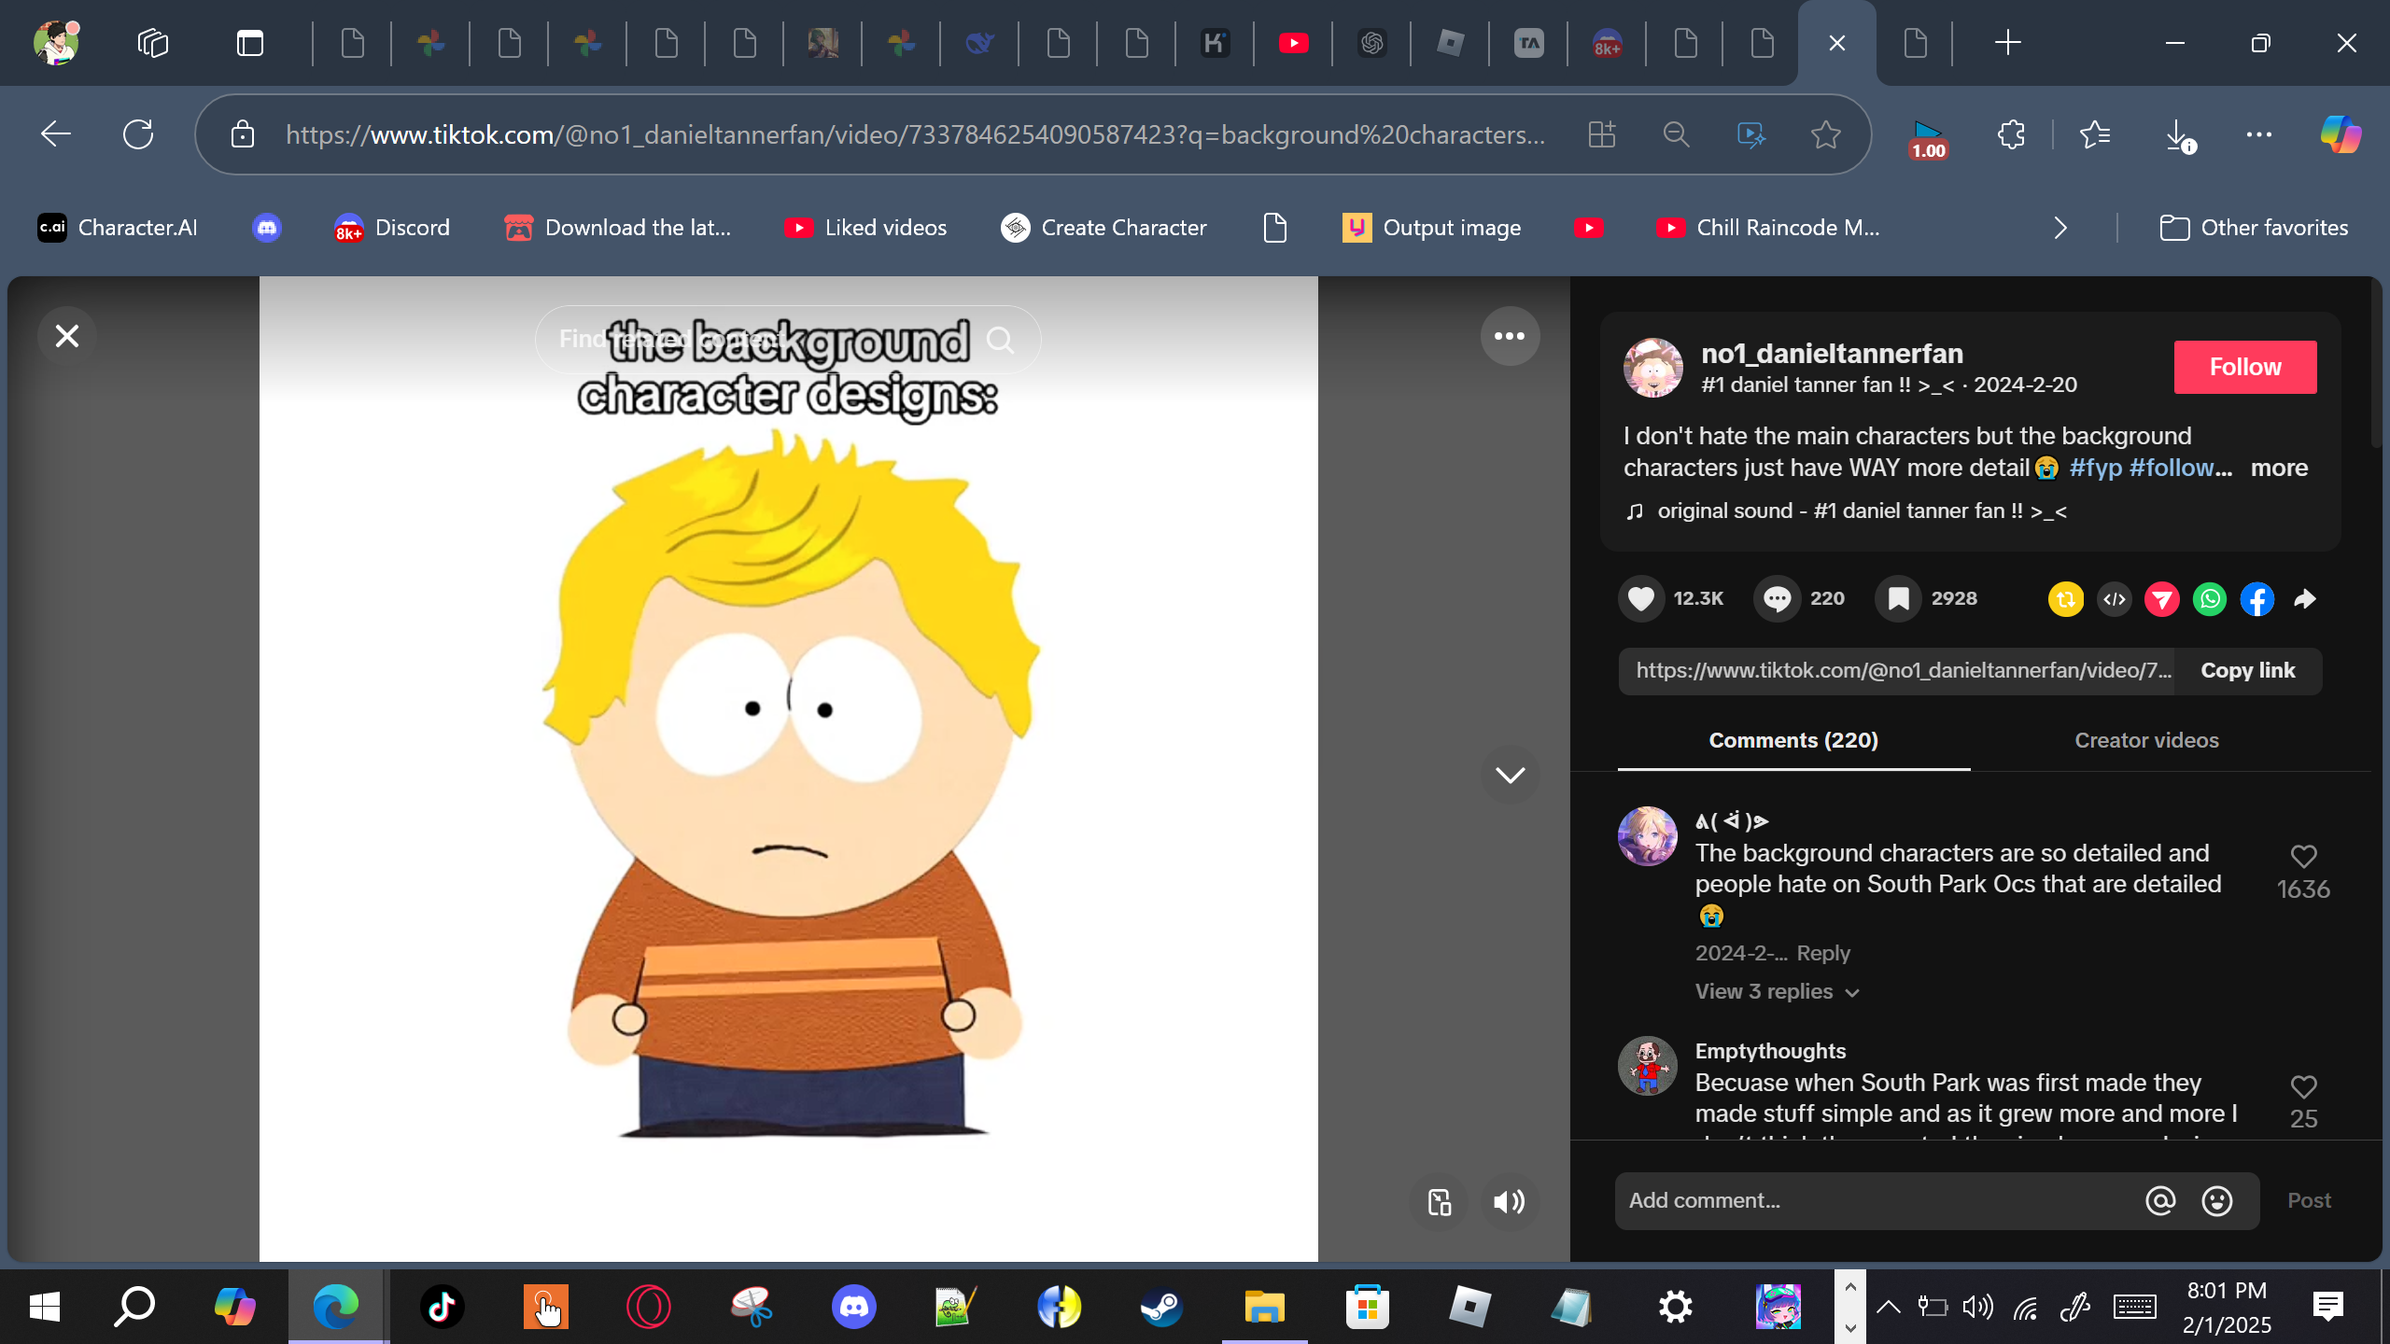The image size is (2390, 1344).
Task: Share video to WhatsApp
Action: coord(2209,598)
